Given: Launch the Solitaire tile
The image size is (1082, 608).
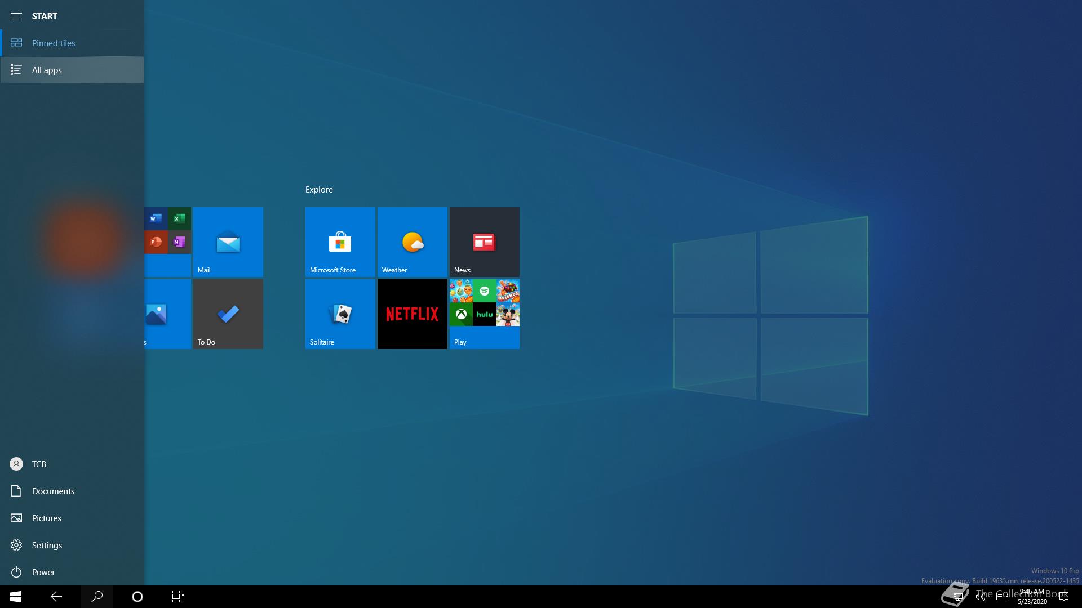Looking at the screenshot, I should [340, 314].
